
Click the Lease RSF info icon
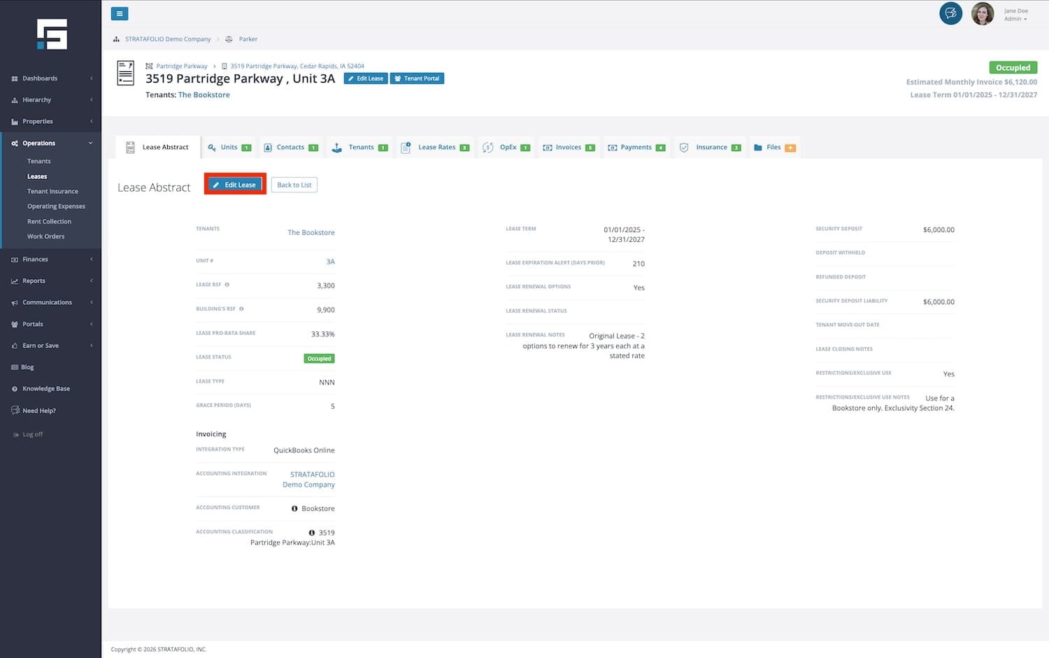[227, 285]
